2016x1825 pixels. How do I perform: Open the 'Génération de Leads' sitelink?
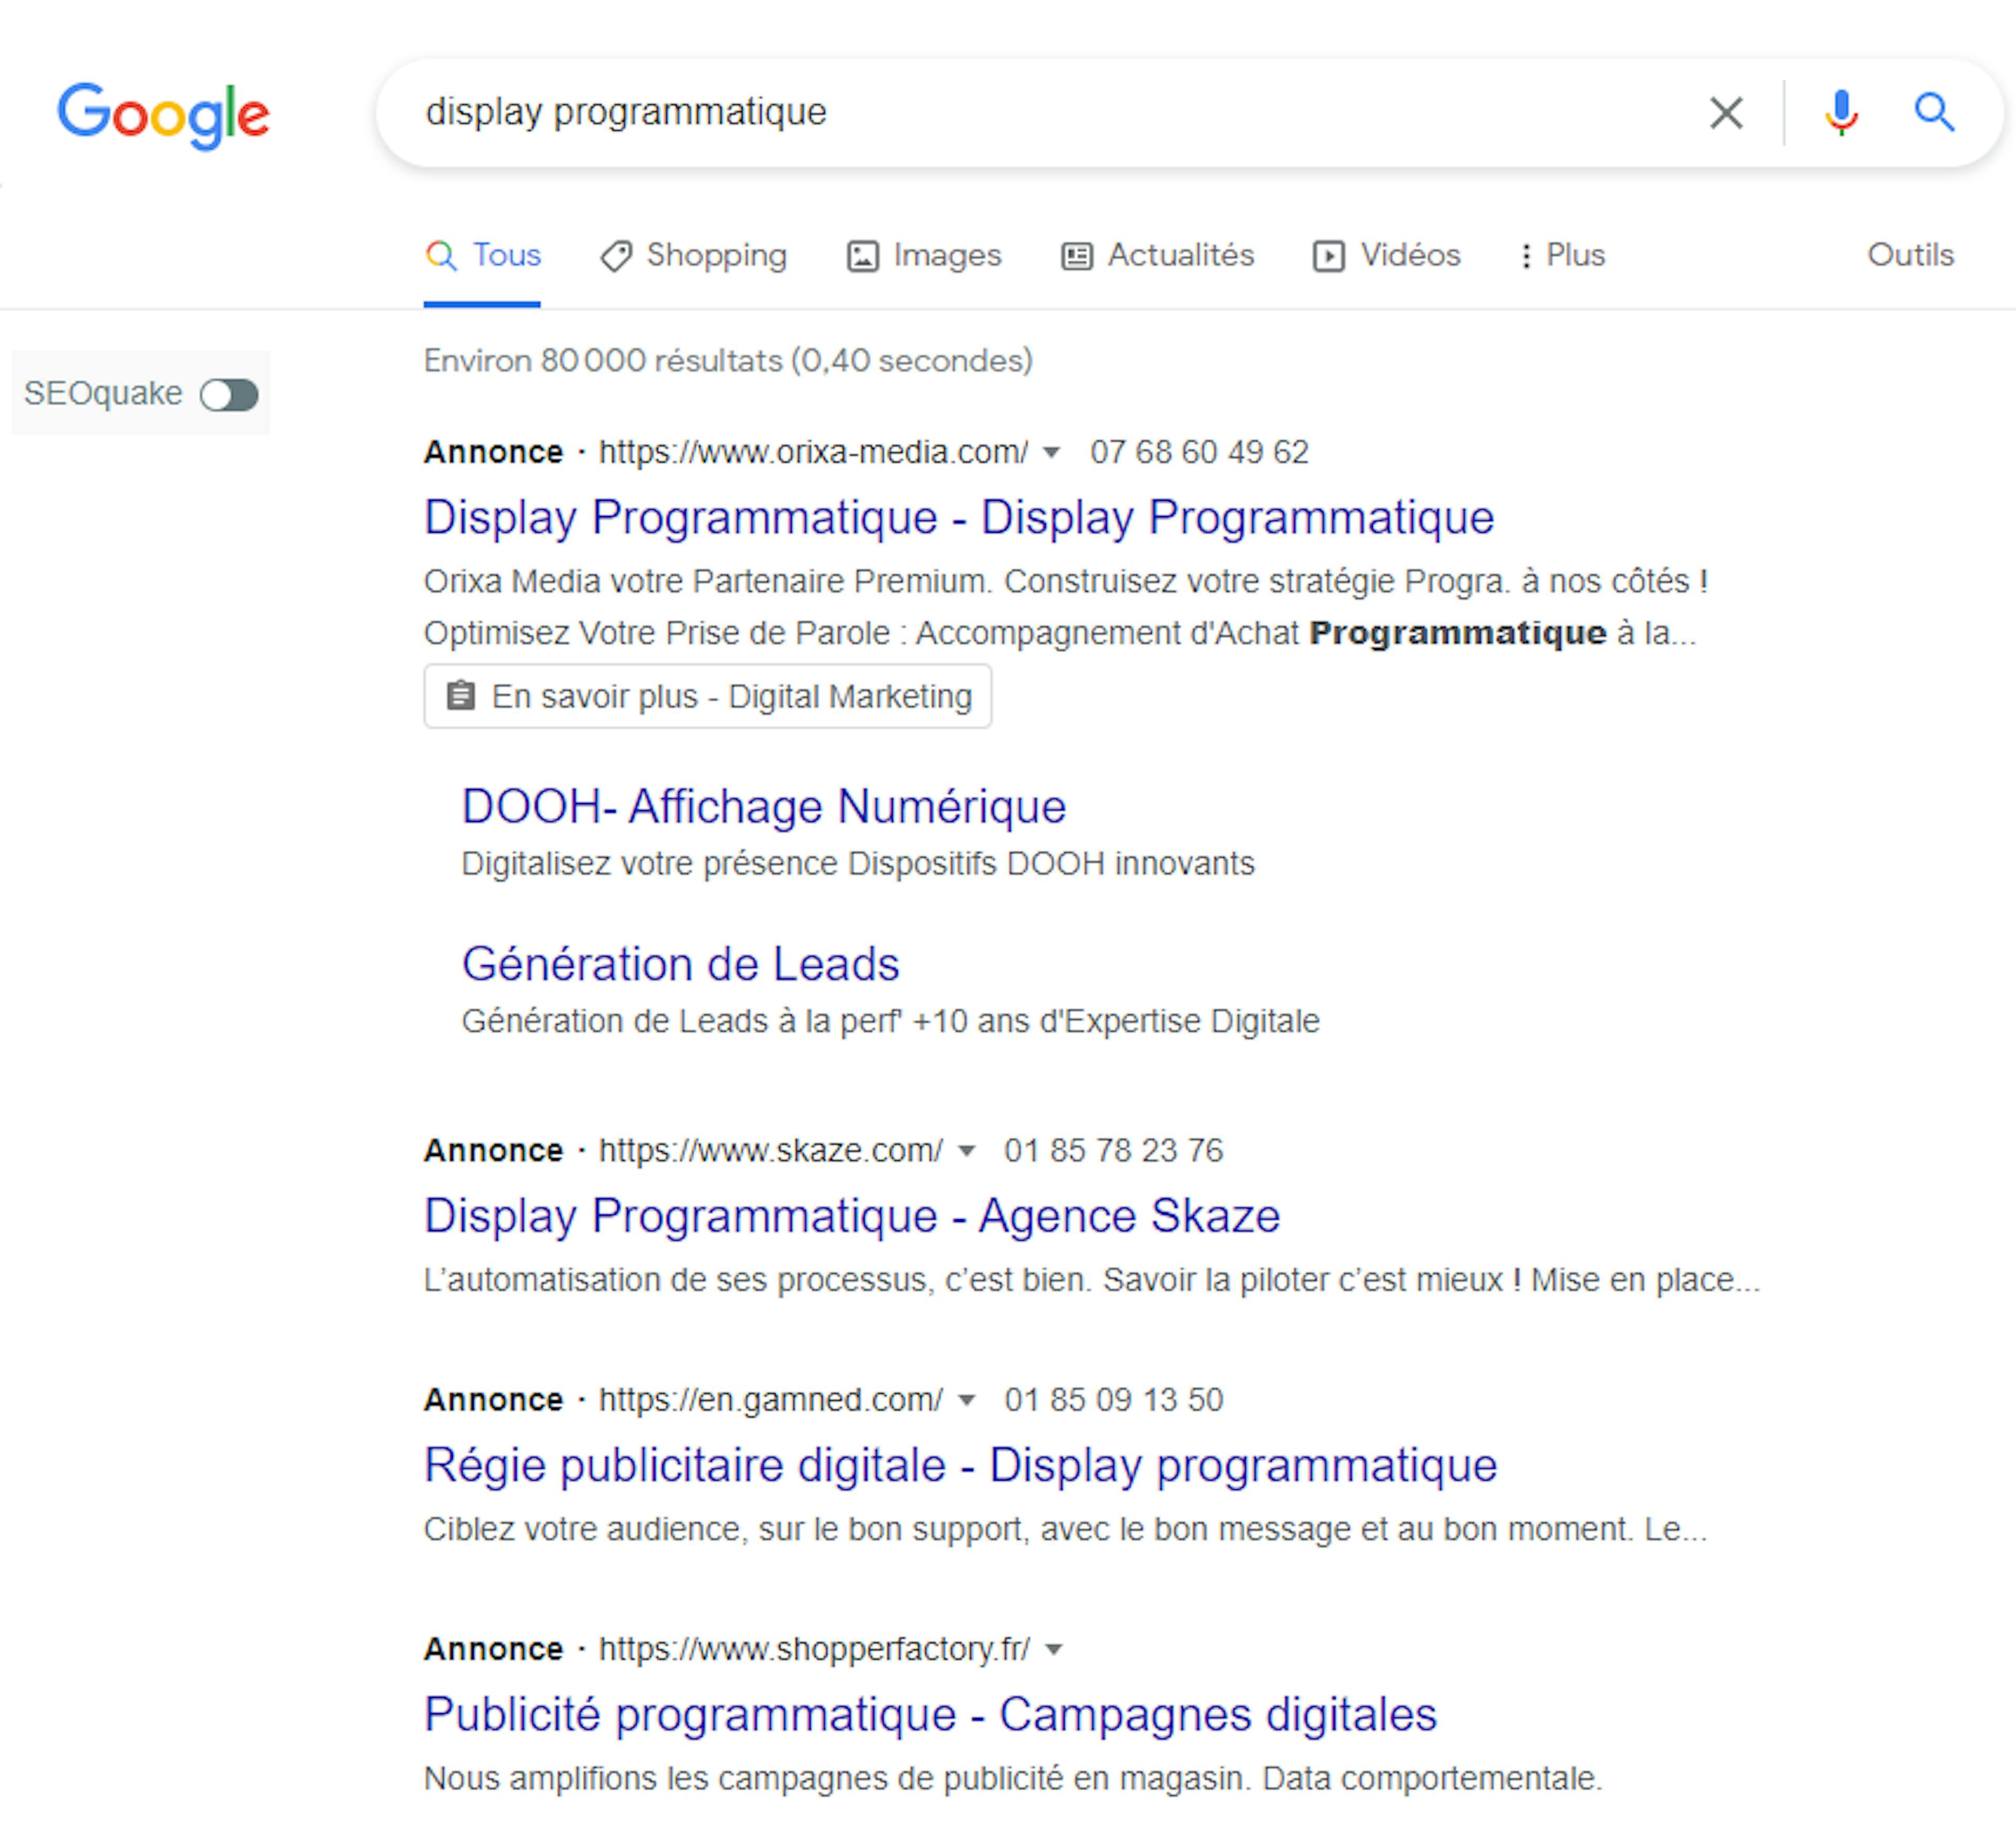point(680,963)
